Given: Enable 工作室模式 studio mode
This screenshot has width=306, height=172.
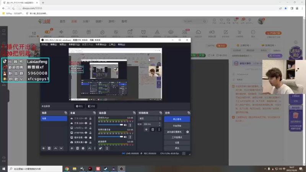Looking at the screenshot, I should click(177, 137).
